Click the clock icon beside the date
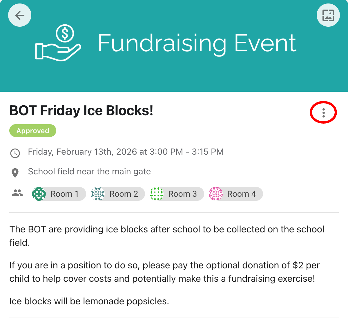 15,153
